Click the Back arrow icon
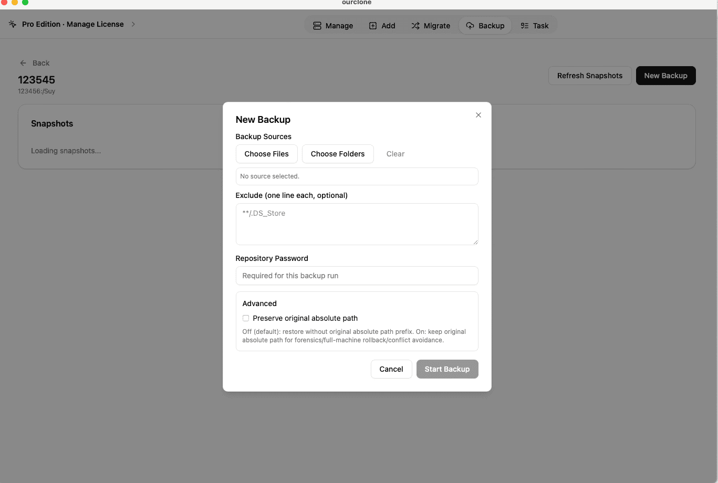The image size is (718, 483). (23, 62)
